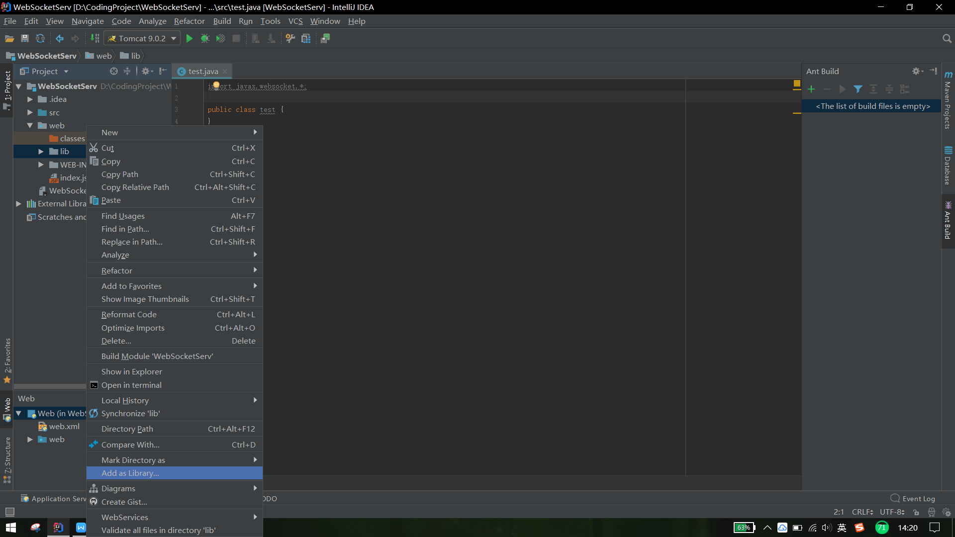
Task: Open the Refactor menu in menu bar
Action: coord(189,21)
